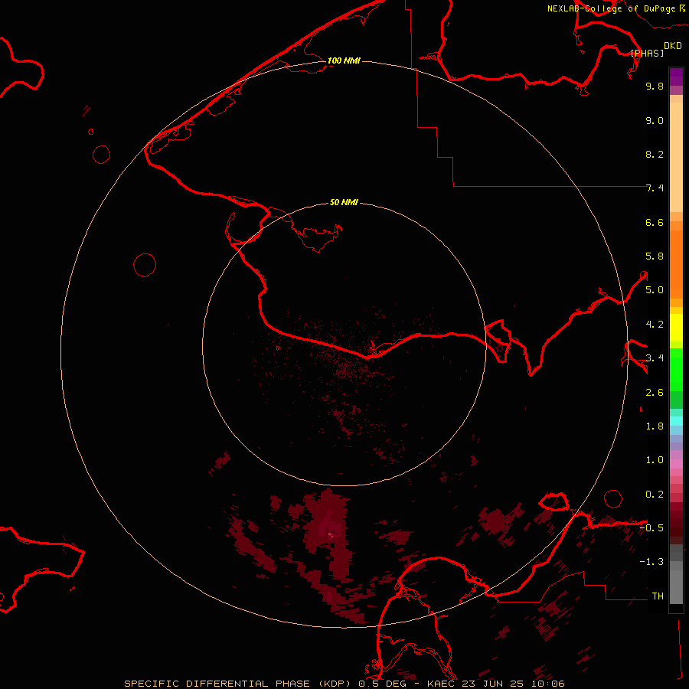This screenshot has width=689, height=689.
Task: Click the "100 NMI" range ring label
Action: point(344,60)
